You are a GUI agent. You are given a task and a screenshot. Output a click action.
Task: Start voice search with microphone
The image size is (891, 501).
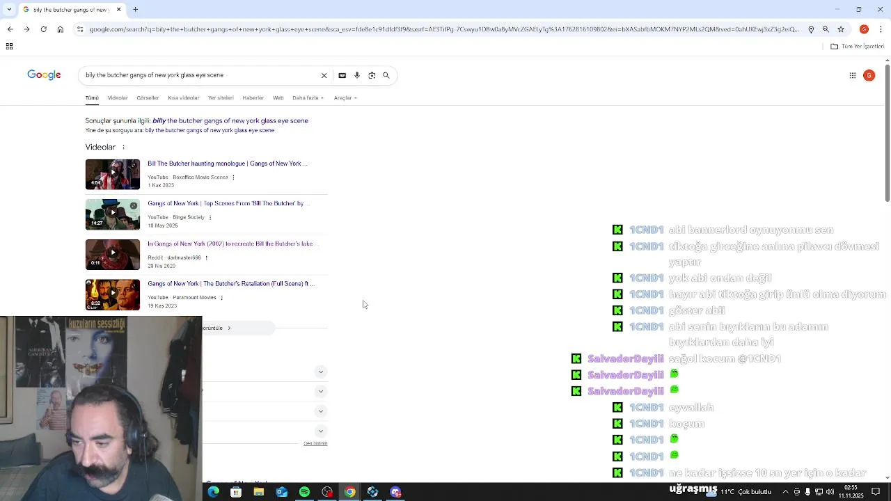(357, 75)
